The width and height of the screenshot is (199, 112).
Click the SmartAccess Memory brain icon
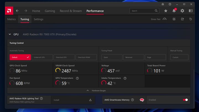(142, 100)
